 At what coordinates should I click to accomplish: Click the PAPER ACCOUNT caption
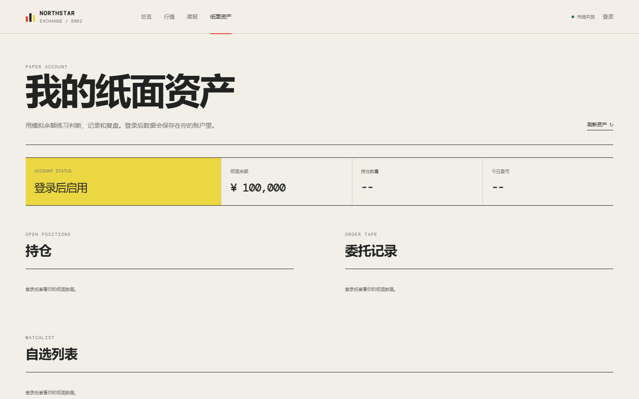(47, 67)
